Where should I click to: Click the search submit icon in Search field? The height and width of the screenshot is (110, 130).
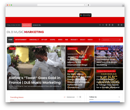click(119, 40)
